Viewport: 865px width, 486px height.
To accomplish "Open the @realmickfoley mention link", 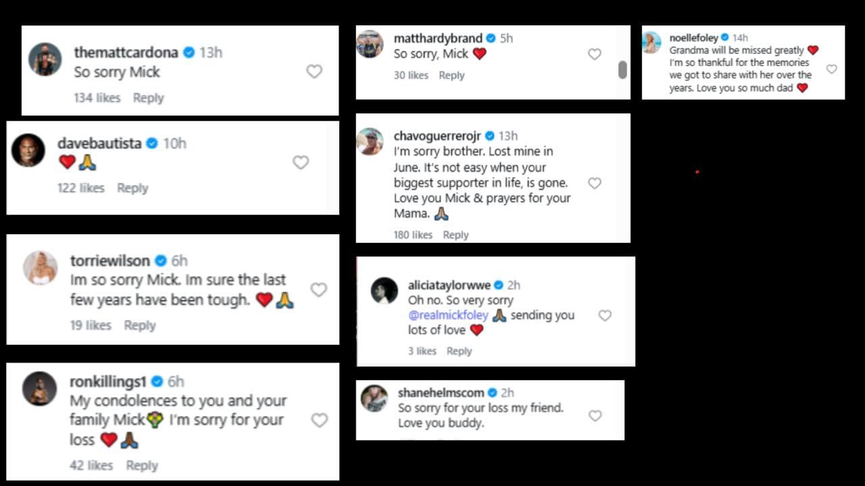I will tap(449, 315).
